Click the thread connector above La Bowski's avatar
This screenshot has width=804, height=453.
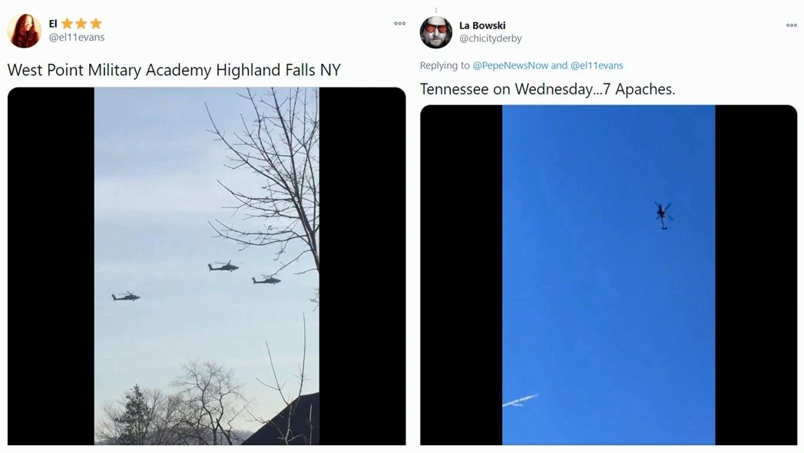pyautogui.click(x=436, y=11)
